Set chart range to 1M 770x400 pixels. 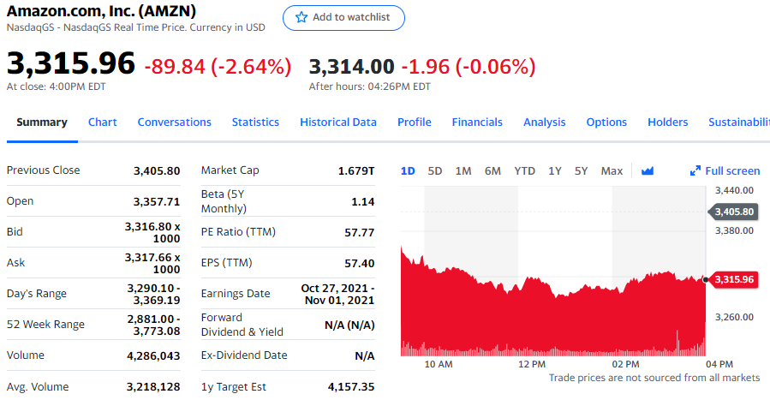point(463,171)
